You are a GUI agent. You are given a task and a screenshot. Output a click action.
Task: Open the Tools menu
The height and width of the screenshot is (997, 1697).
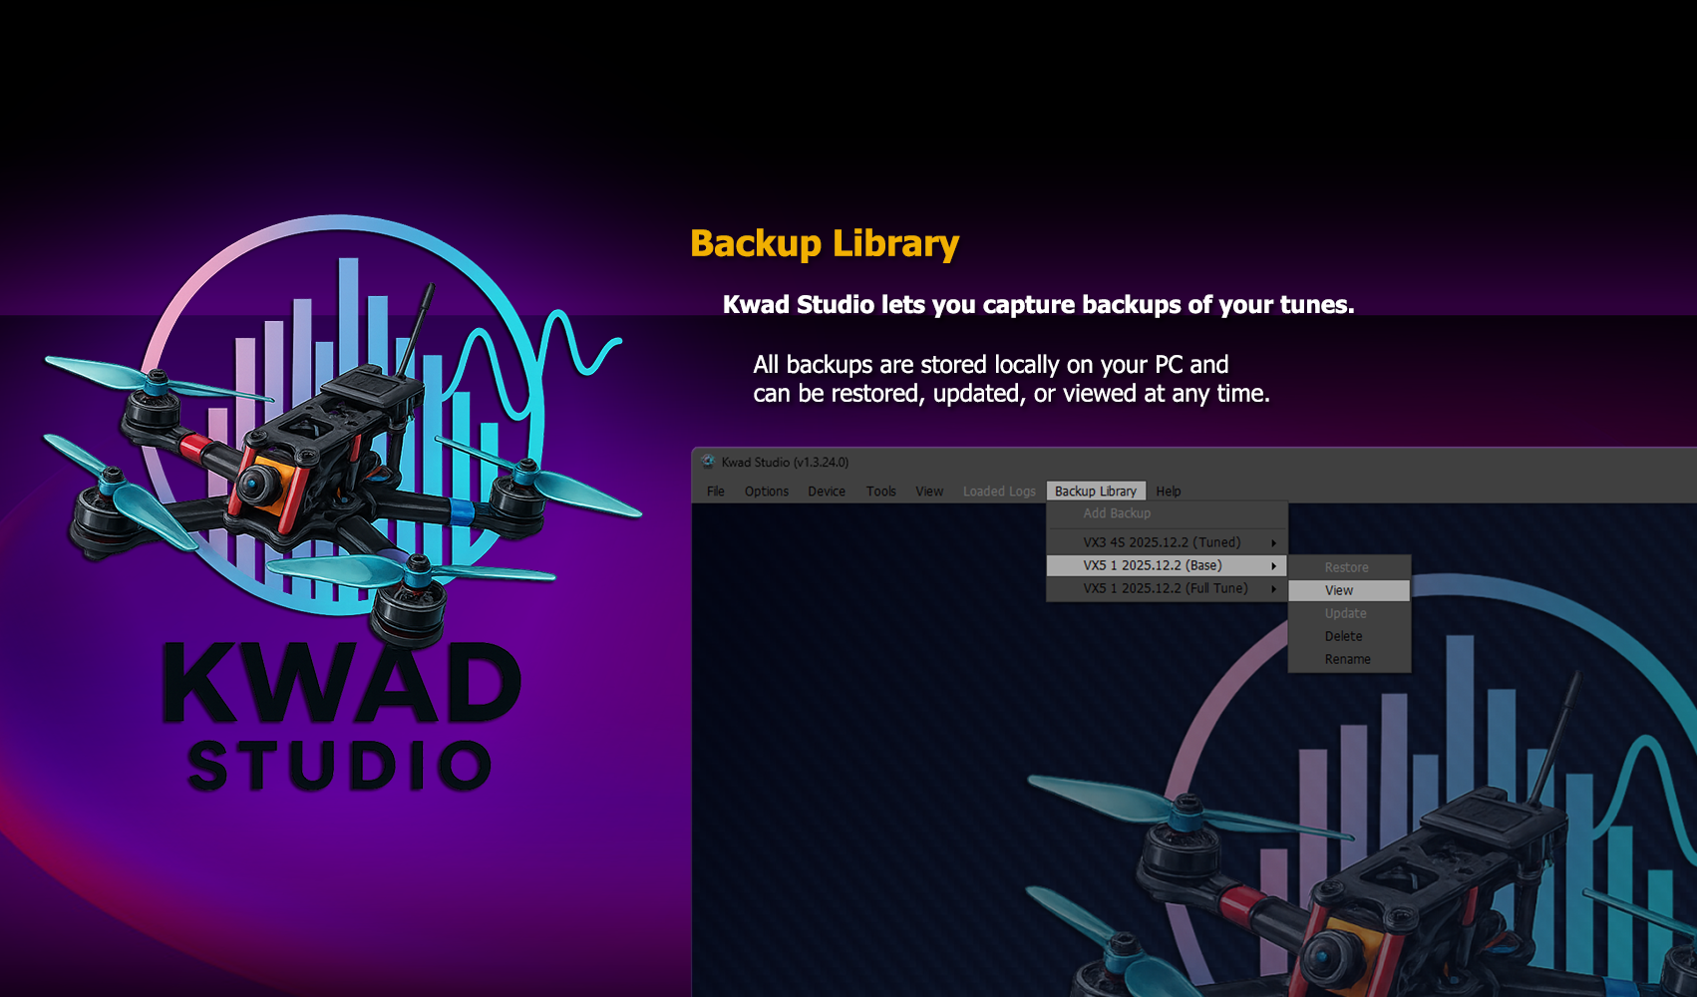pyautogui.click(x=881, y=492)
